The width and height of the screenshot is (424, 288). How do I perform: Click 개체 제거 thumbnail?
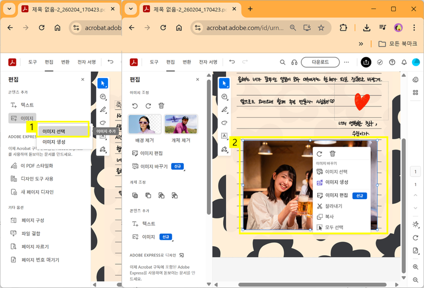pyautogui.click(x=181, y=124)
